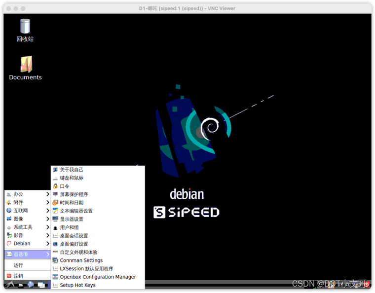The height and width of the screenshot is (293, 375).
Task: Open 自定义外观和体验
Action: click(98, 252)
